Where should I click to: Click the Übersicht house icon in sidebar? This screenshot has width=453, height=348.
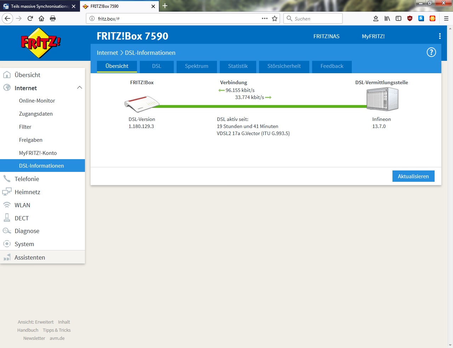click(7, 75)
